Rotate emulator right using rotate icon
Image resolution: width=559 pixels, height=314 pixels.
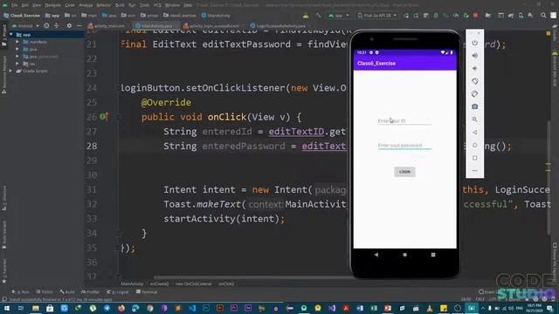pos(474,94)
